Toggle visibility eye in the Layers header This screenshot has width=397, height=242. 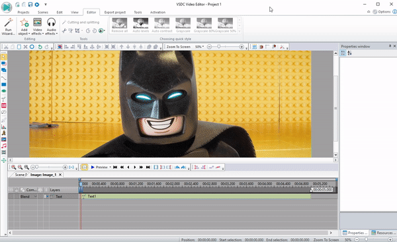[x=11, y=190]
